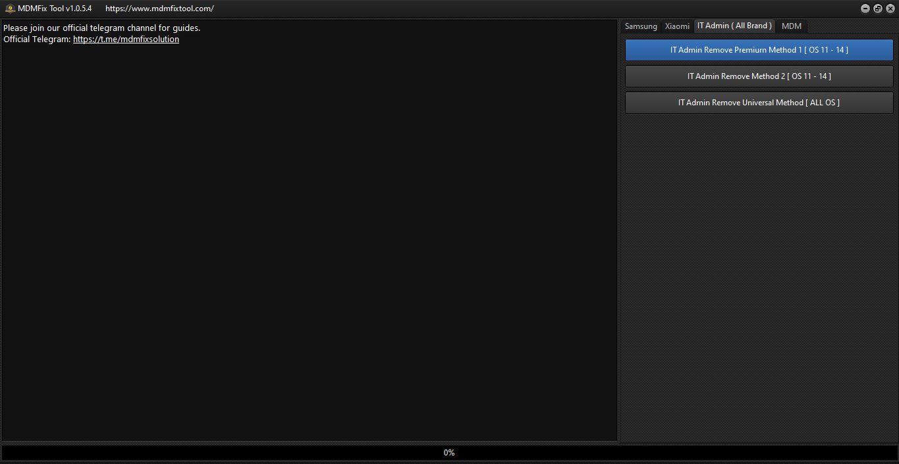Go to the MDM tab

(792, 26)
